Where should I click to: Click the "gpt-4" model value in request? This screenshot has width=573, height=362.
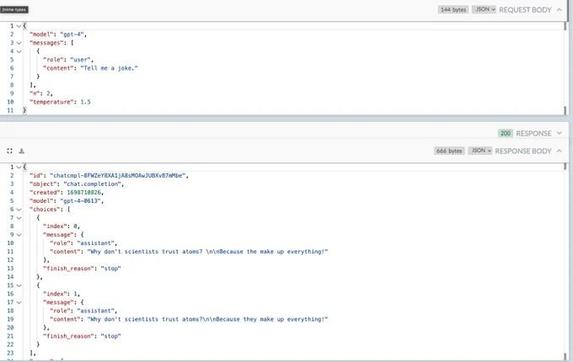click(x=72, y=35)
